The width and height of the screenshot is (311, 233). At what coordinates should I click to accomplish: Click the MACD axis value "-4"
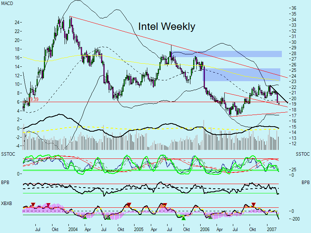click(17, 146)
